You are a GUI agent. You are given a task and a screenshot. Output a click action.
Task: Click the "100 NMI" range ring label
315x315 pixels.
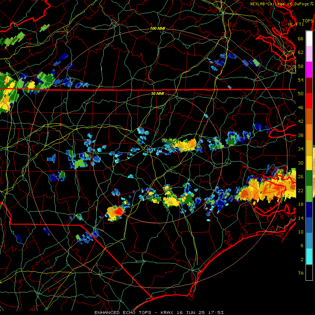click(x=157, y=28)
